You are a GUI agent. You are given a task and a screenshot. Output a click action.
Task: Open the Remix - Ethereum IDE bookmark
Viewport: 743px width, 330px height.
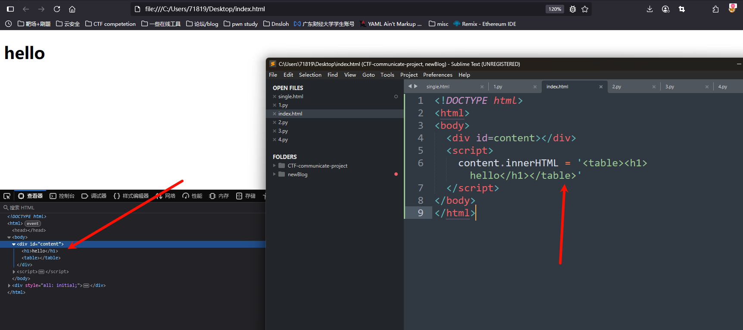click(x=485, y=24)
